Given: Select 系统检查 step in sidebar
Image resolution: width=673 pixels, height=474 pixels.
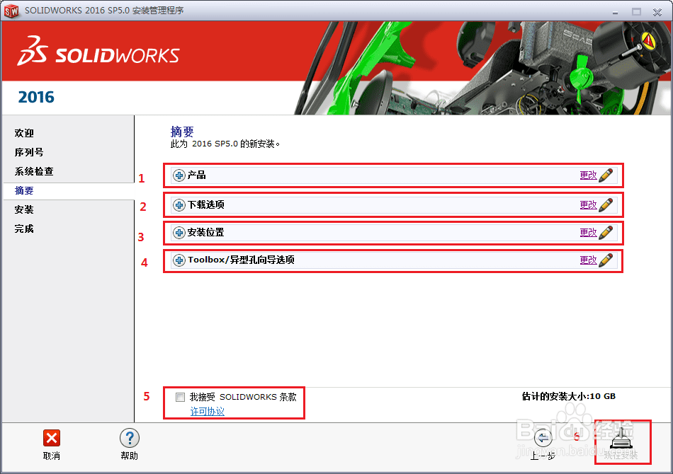Looking at the screenshot, I should click(x=34, y=171).
